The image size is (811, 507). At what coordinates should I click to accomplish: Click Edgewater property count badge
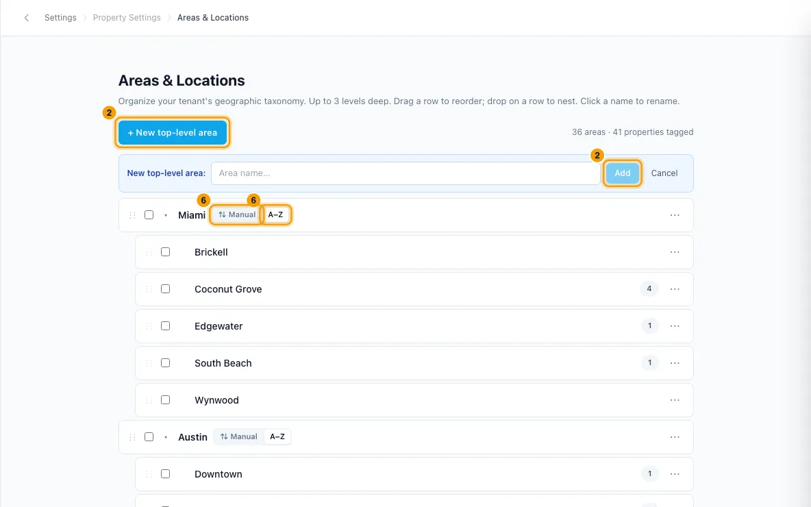pos(649,326)
